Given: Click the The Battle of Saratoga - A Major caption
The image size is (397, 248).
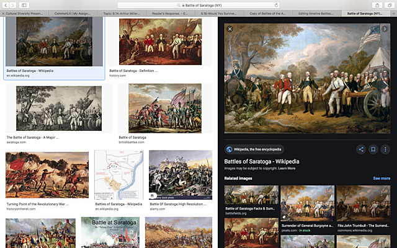Looking at the screenshot, I should click(33, 138).
